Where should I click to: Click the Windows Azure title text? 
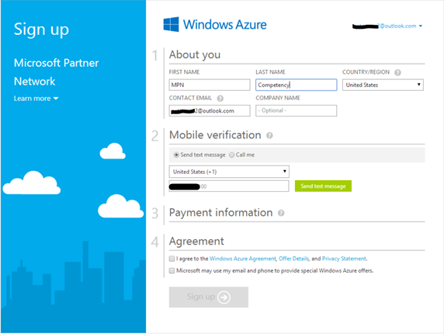click(x=224, y=25)
